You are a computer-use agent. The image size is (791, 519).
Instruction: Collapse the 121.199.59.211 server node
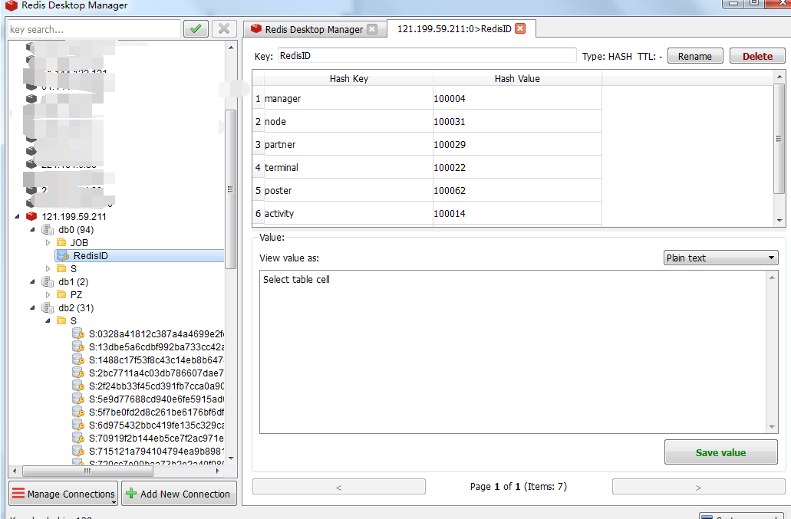17,217
